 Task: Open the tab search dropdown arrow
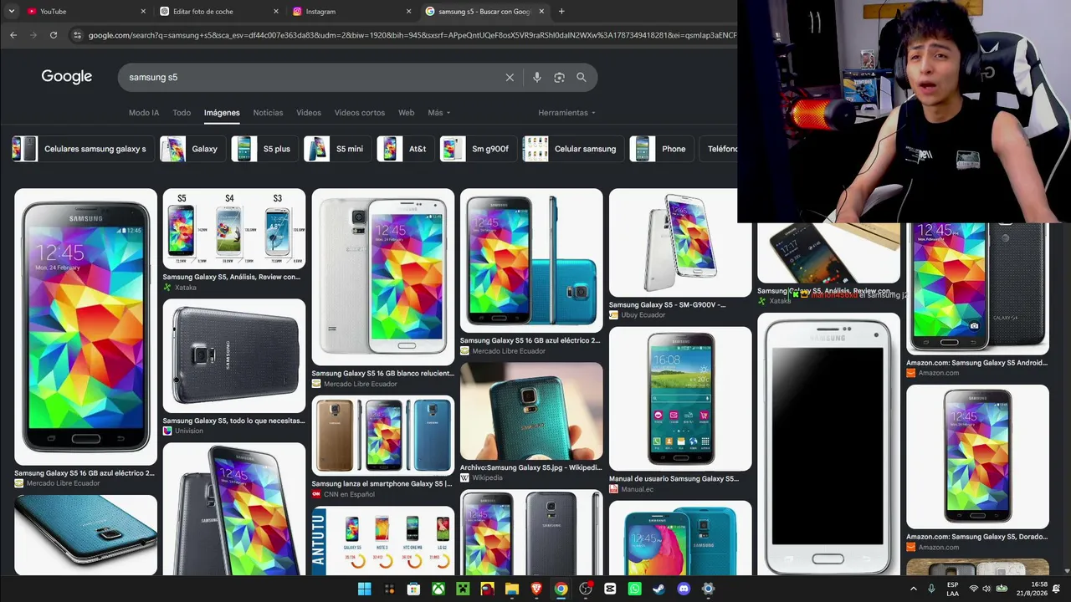tap(11, 12)
